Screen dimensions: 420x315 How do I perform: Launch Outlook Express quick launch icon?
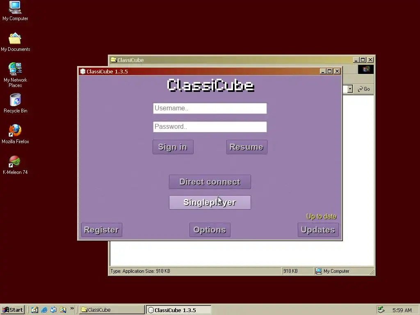53,310
